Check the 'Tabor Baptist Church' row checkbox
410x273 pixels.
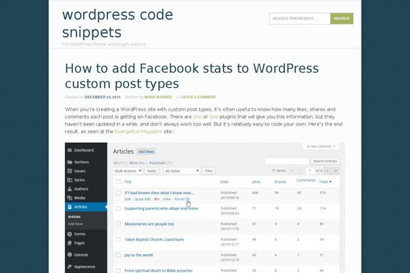(118, 240)
